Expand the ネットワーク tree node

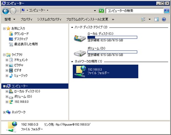point(4,112)
